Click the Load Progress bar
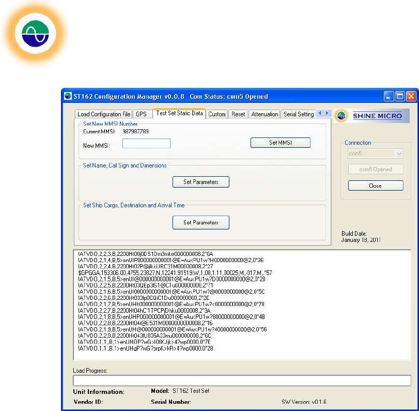This screenshot has height=411, width=419. click(x=242, y=380)
